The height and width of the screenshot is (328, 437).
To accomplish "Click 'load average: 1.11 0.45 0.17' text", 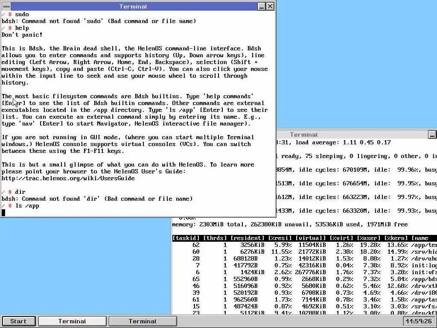I will pyautogui.click(x=343, y=143).
